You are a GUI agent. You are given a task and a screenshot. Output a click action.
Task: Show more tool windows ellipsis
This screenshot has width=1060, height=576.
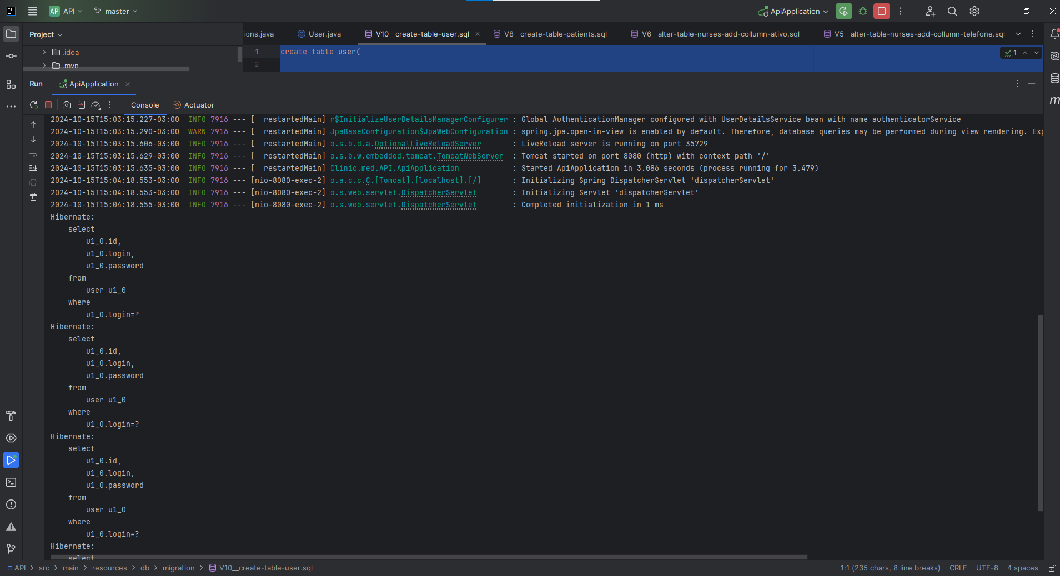(11, 106)
